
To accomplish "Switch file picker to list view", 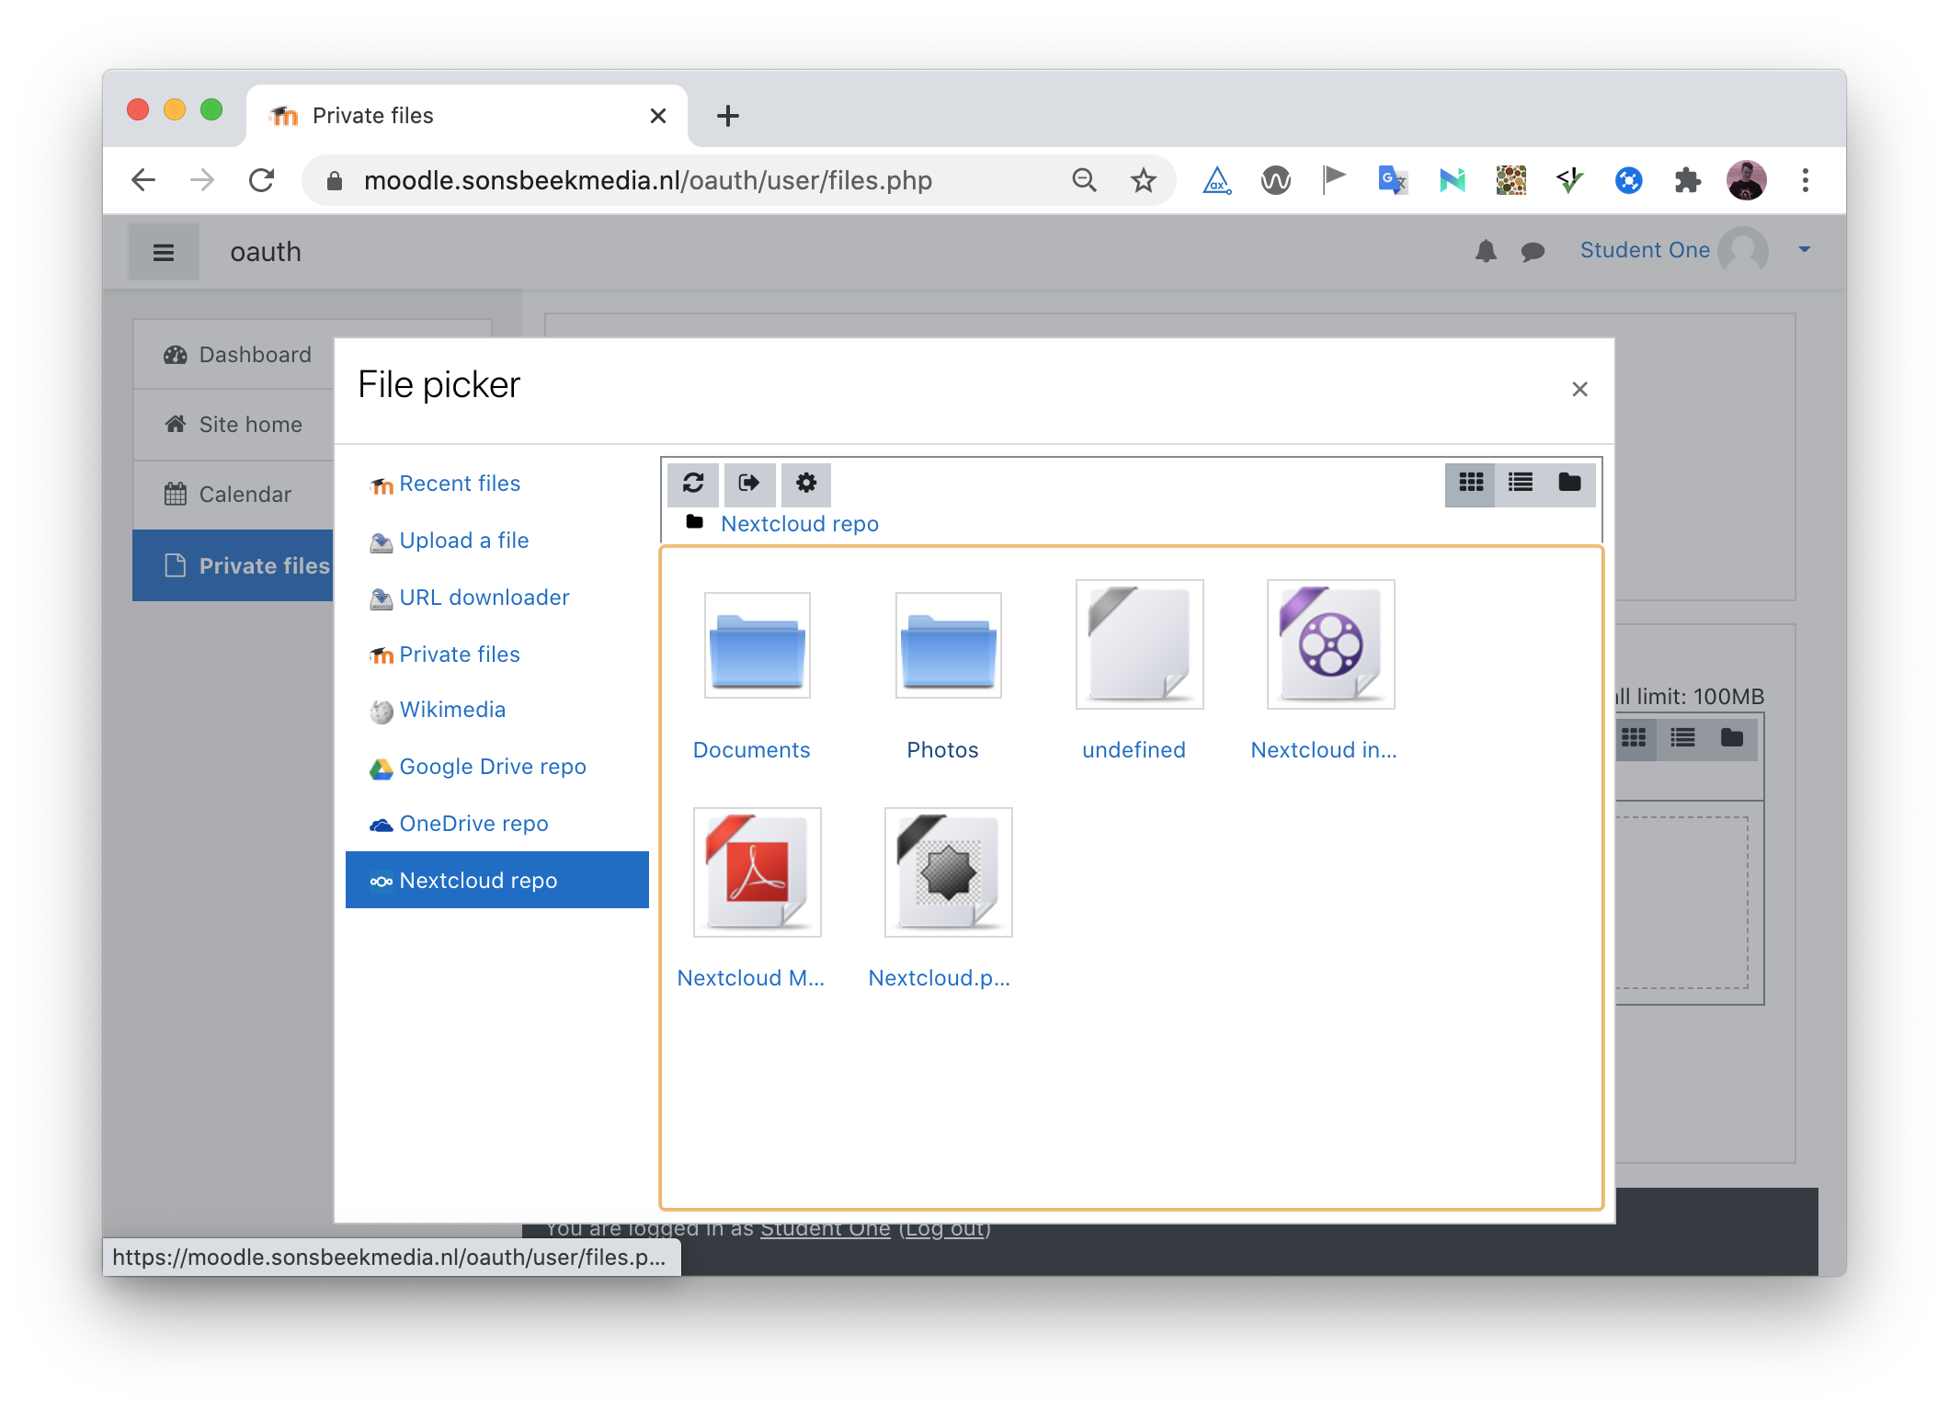I will click(x=1521, y=483).
